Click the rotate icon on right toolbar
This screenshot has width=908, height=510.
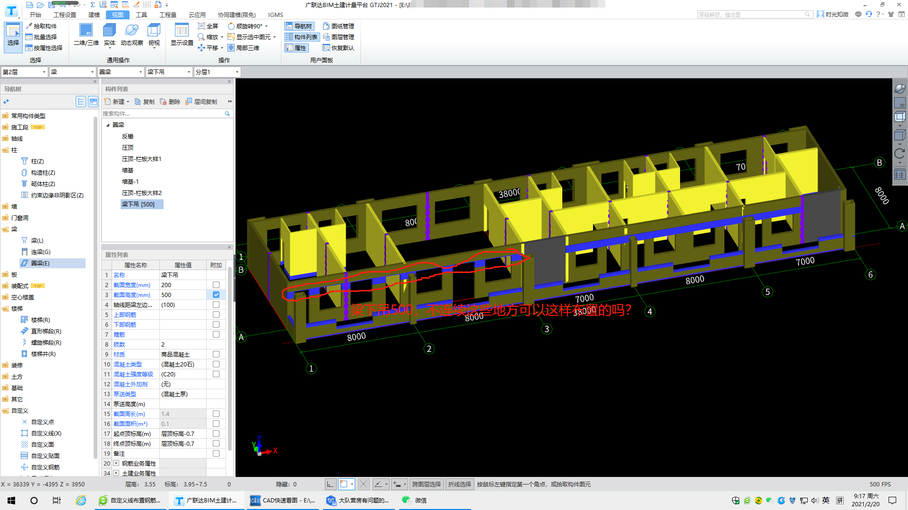pos(899,153)
